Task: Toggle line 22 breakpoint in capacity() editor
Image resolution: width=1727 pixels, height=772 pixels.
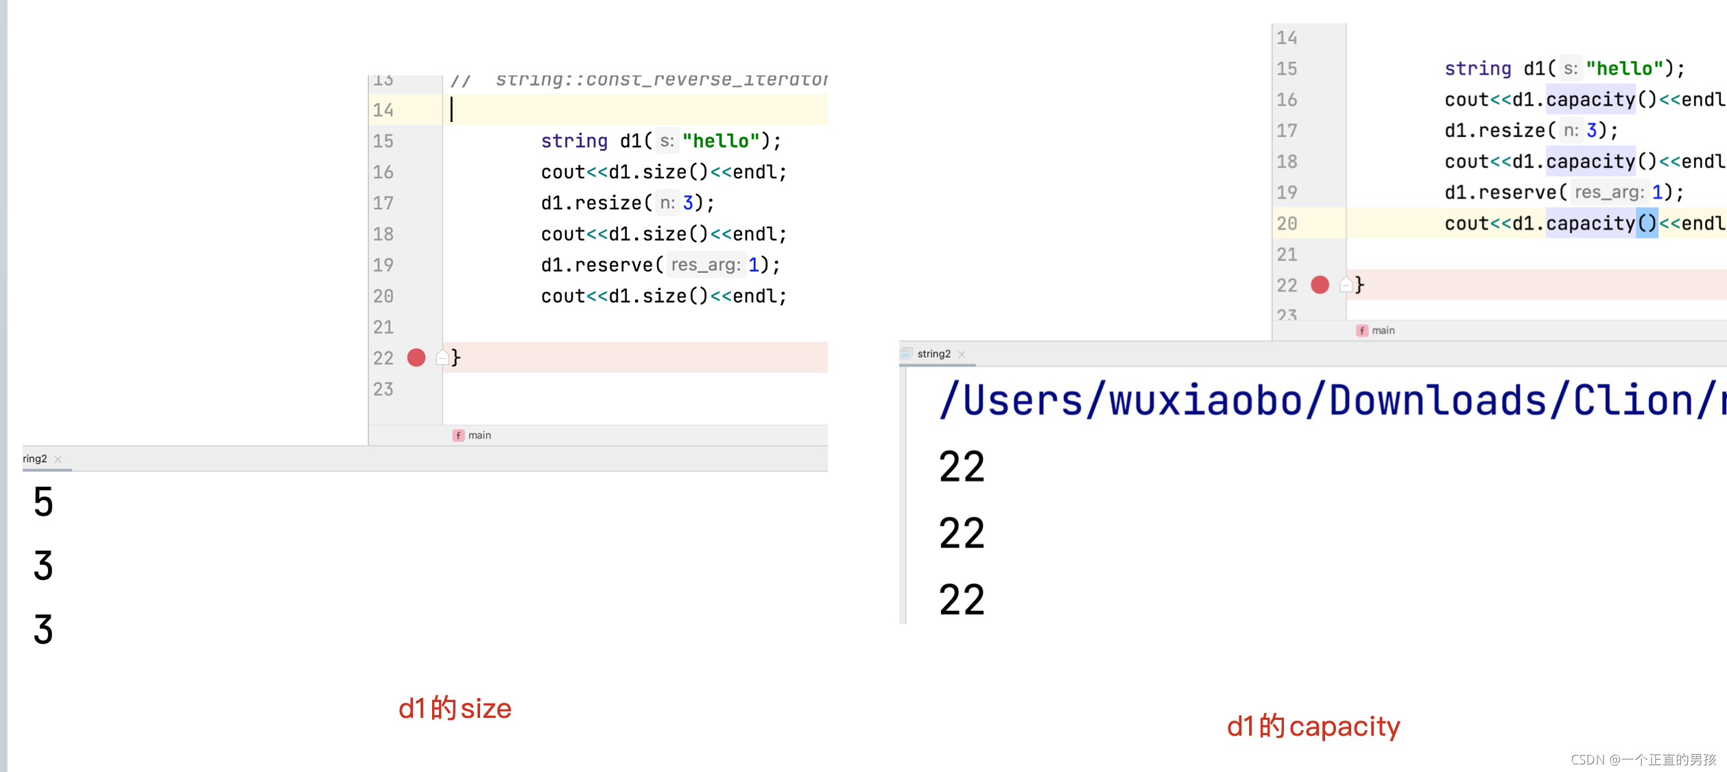Action: coord(1320,285)
